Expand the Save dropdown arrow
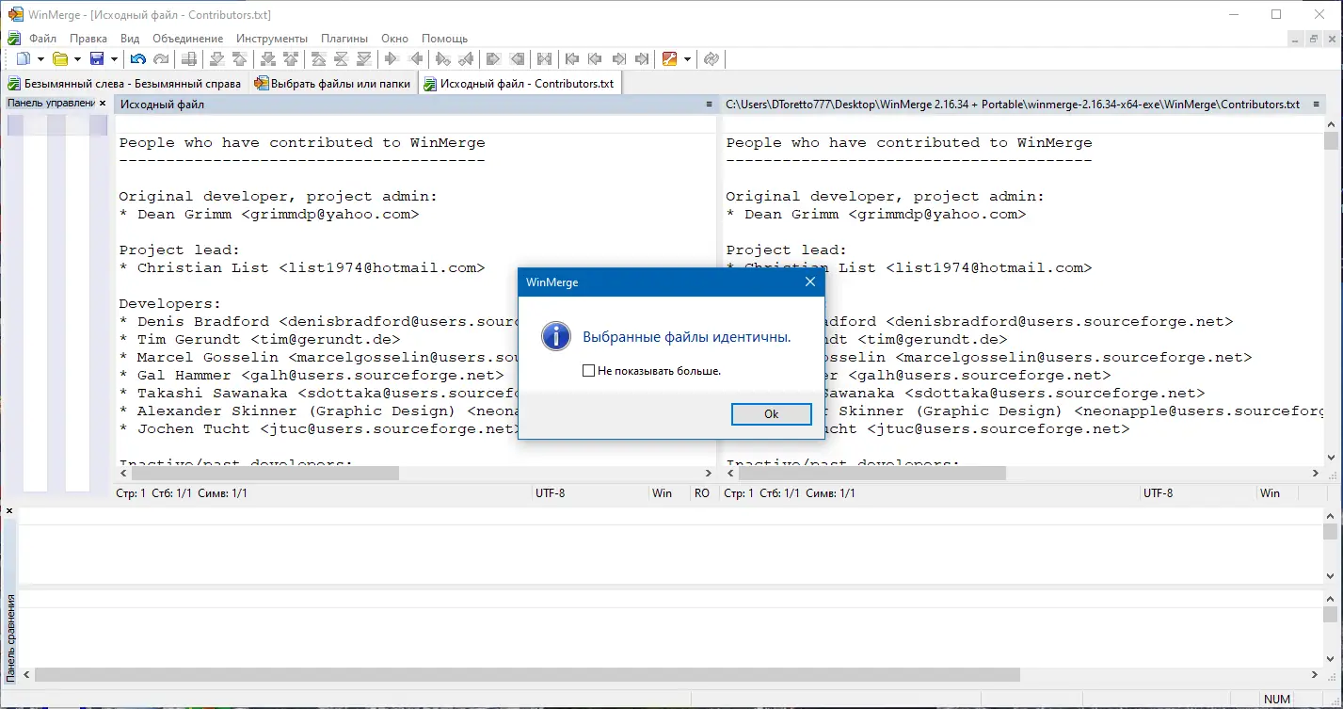 114,59
